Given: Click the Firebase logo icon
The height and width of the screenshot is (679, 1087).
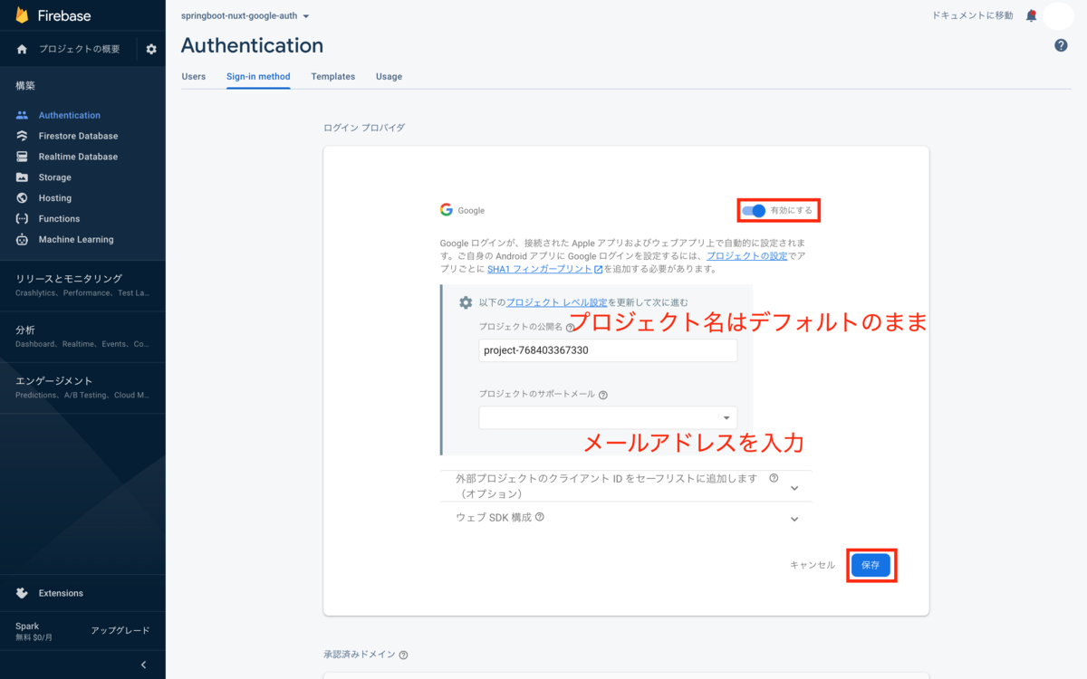Looking at the screenshot, I should 22,15.
